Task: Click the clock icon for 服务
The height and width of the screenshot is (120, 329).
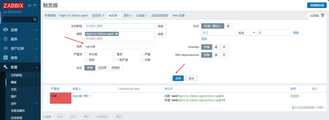Action: [6, 39]
